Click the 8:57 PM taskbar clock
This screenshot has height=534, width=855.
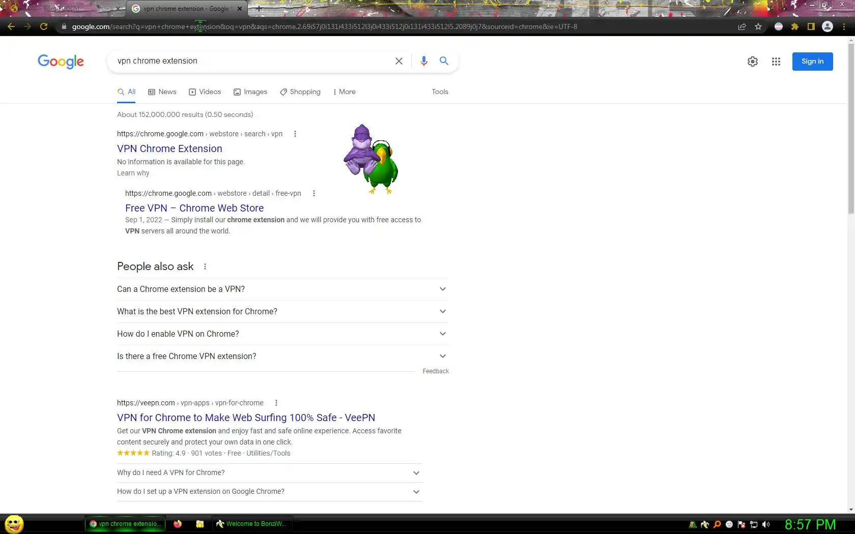pos(810,524)
